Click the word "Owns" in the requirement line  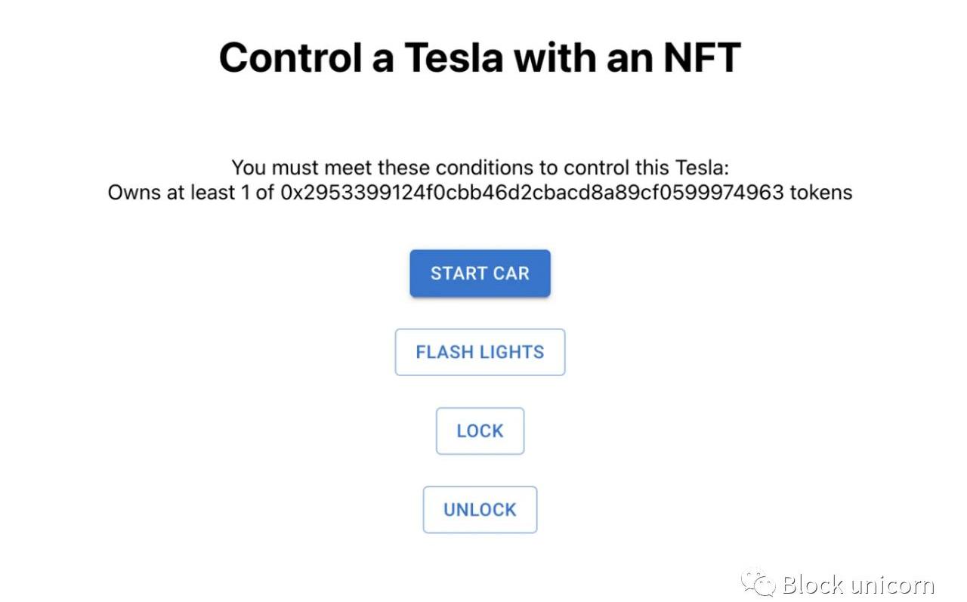click(x=133, y=193)
